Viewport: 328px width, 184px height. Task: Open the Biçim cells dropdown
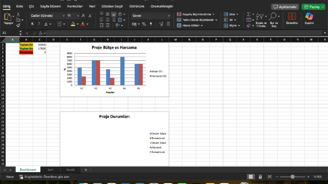[232, 26]
